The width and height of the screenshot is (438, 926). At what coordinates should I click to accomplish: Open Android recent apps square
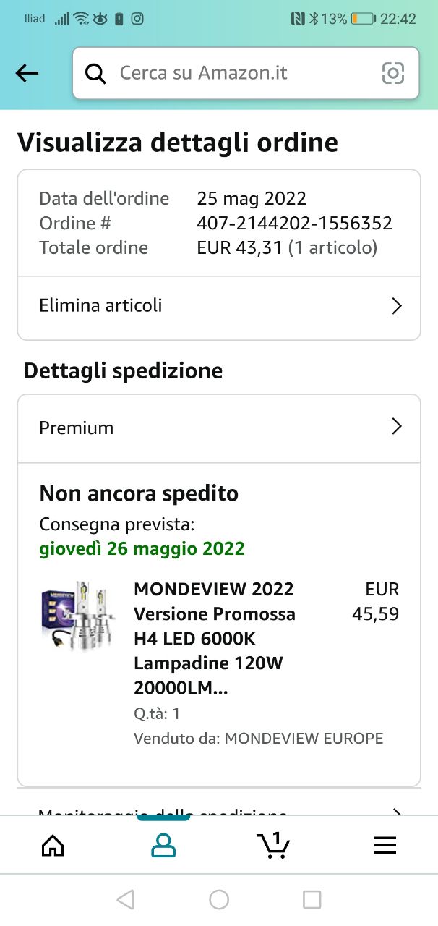click(312, 899)
